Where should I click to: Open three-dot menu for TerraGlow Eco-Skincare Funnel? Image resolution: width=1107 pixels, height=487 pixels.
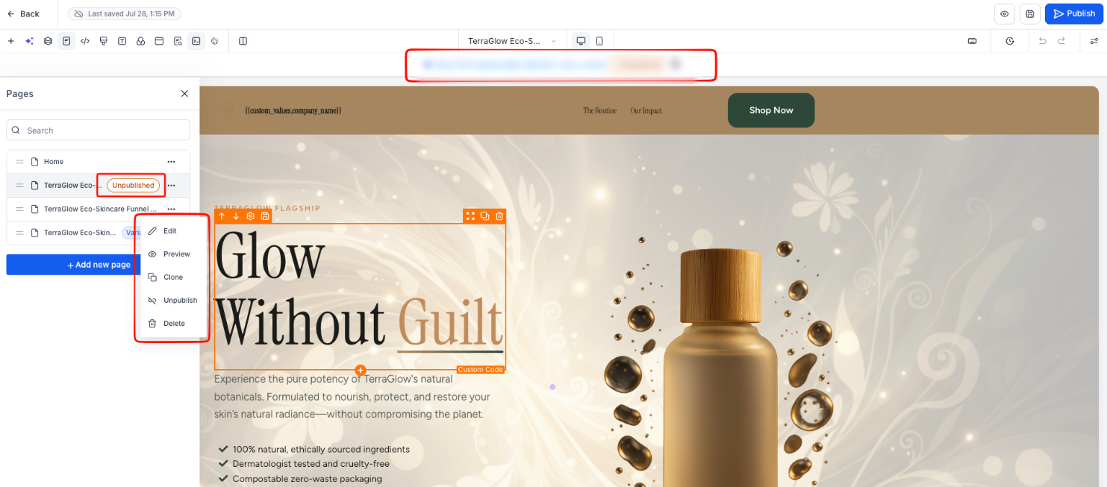click(x=171, y=210)
